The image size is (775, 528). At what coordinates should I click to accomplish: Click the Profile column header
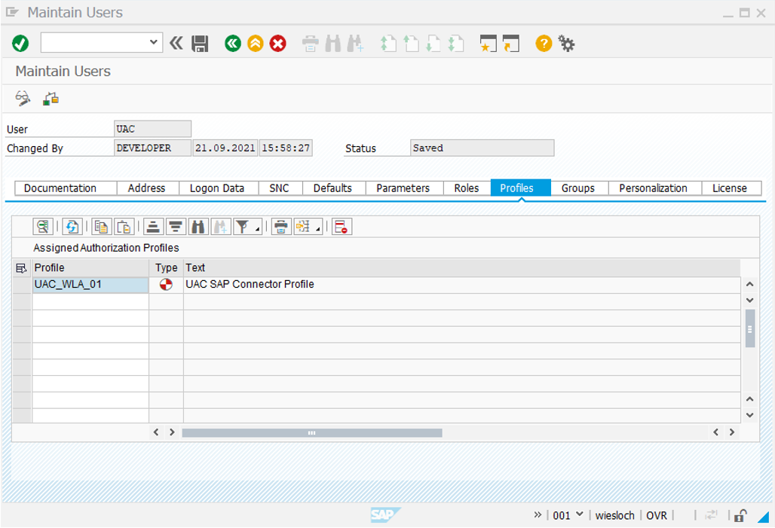(x=90, y=267)
